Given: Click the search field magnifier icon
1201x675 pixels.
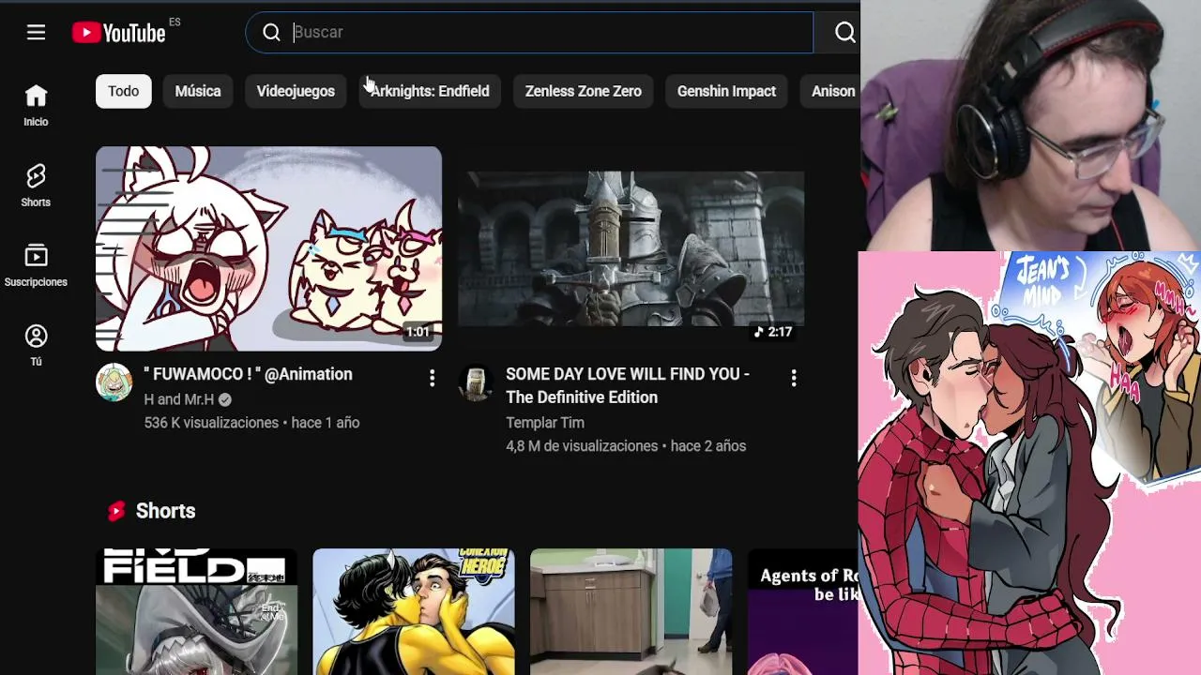Looking at the screenshot, I should coord(271,33).
